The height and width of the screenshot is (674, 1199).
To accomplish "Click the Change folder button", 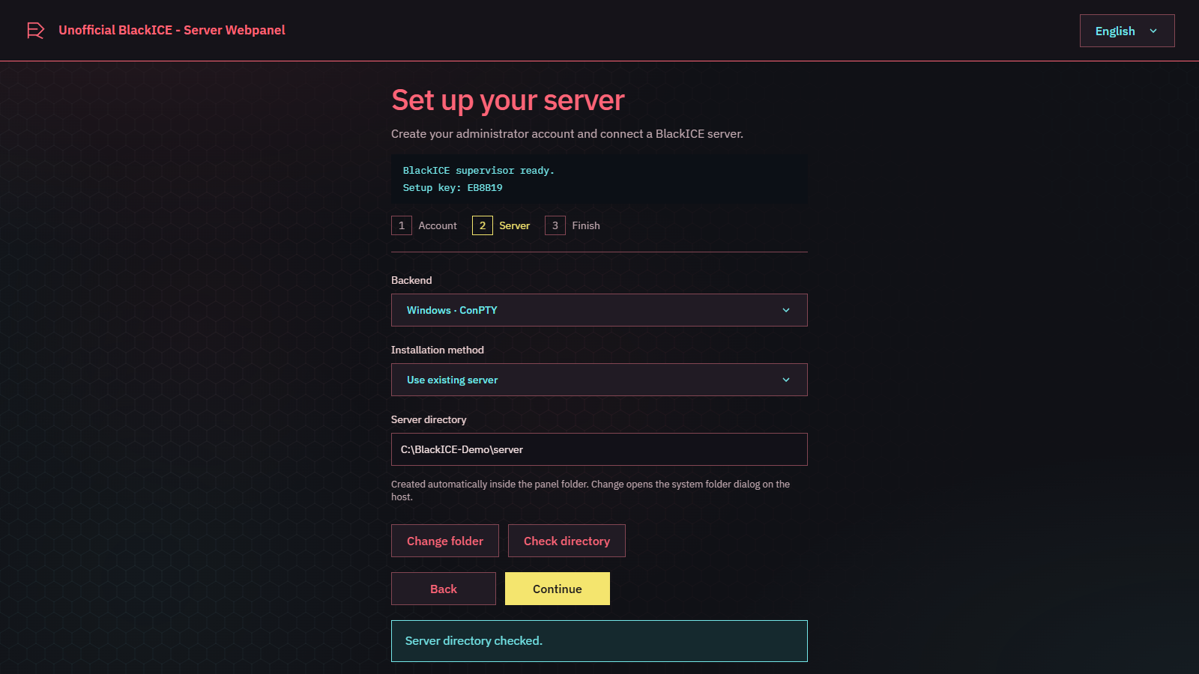I will click(444, 541).
